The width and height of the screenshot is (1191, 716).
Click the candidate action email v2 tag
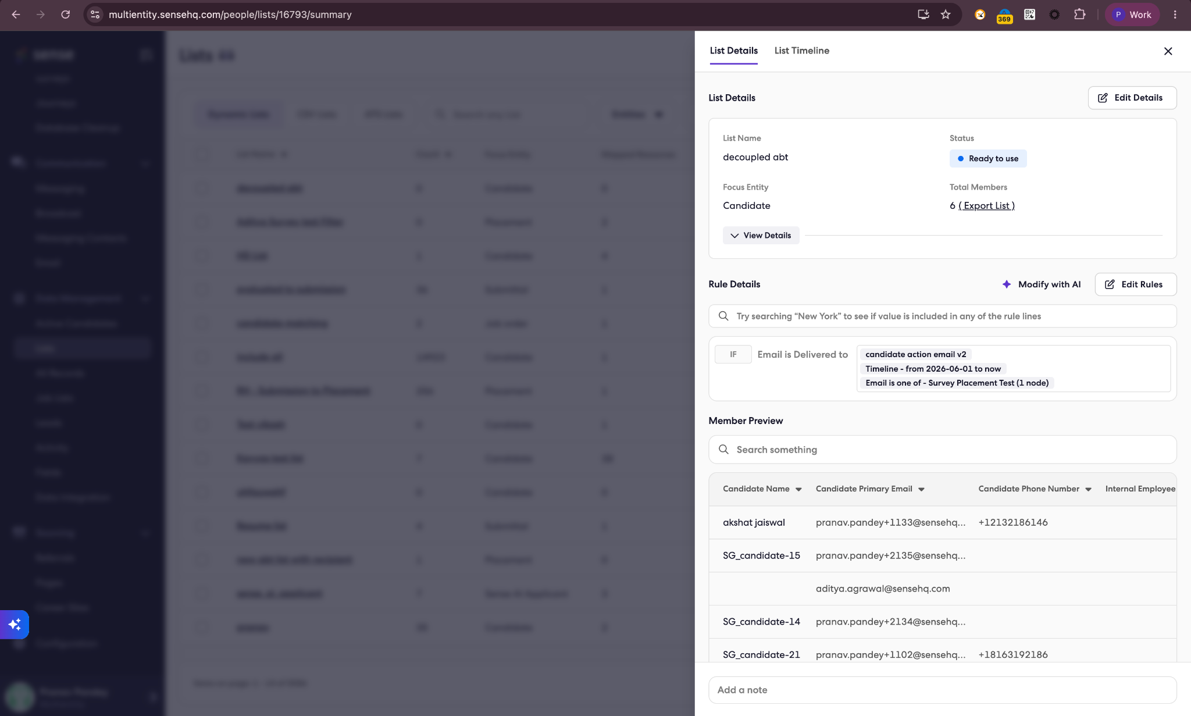915,354
